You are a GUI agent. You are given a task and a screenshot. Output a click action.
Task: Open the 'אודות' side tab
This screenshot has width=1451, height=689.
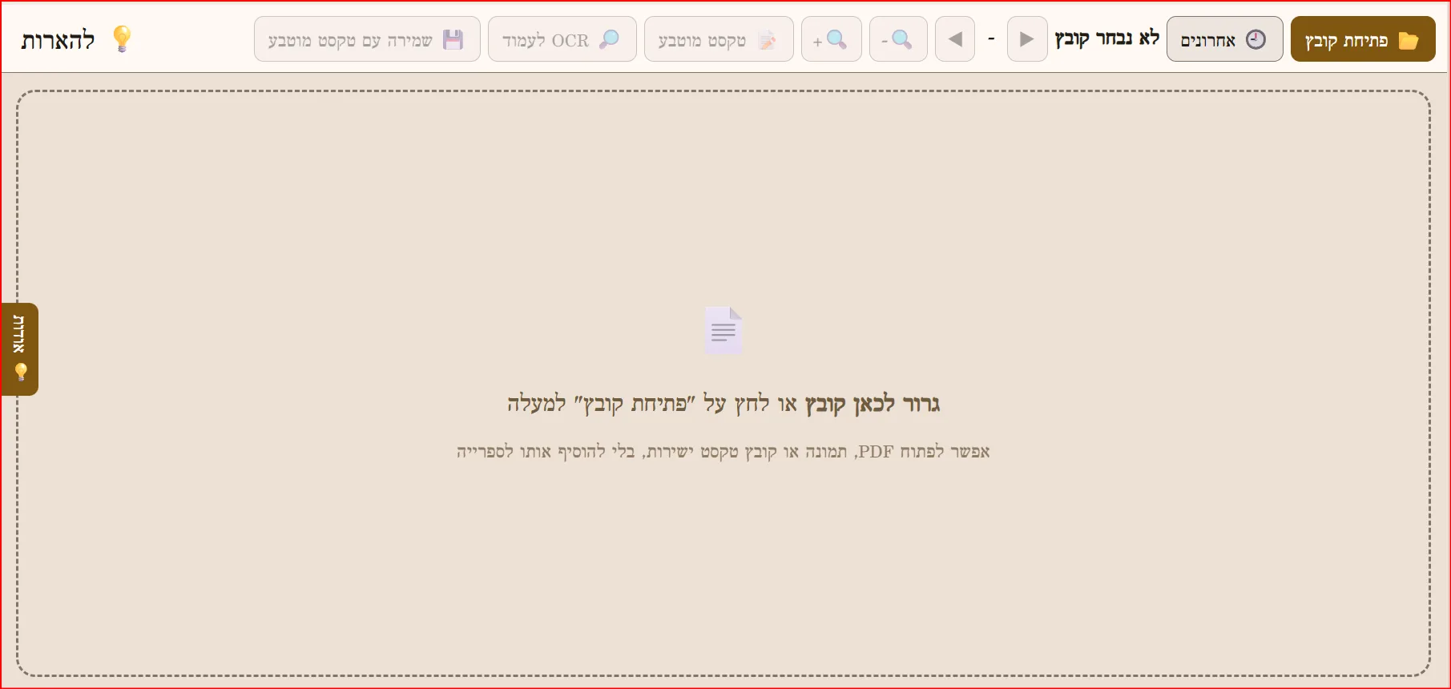[x=19, y=349]
